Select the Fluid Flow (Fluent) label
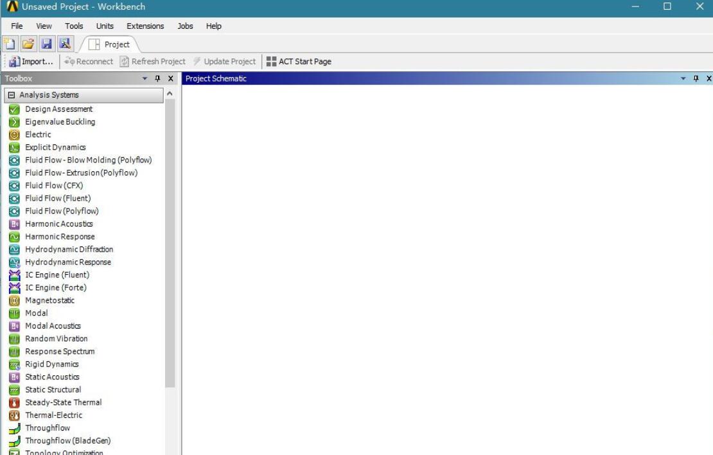This screenshot has height=455, width=713. click(58, 198)
